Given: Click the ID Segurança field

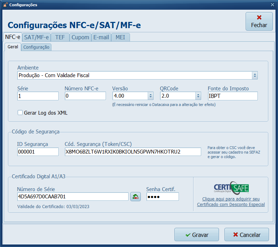Looking at the screenshot, I should [x=38, y=151].
